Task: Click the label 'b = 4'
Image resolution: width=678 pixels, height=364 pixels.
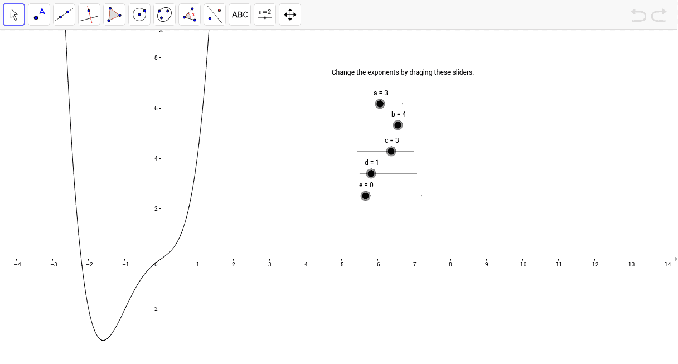Action: (x=399, y=114)
